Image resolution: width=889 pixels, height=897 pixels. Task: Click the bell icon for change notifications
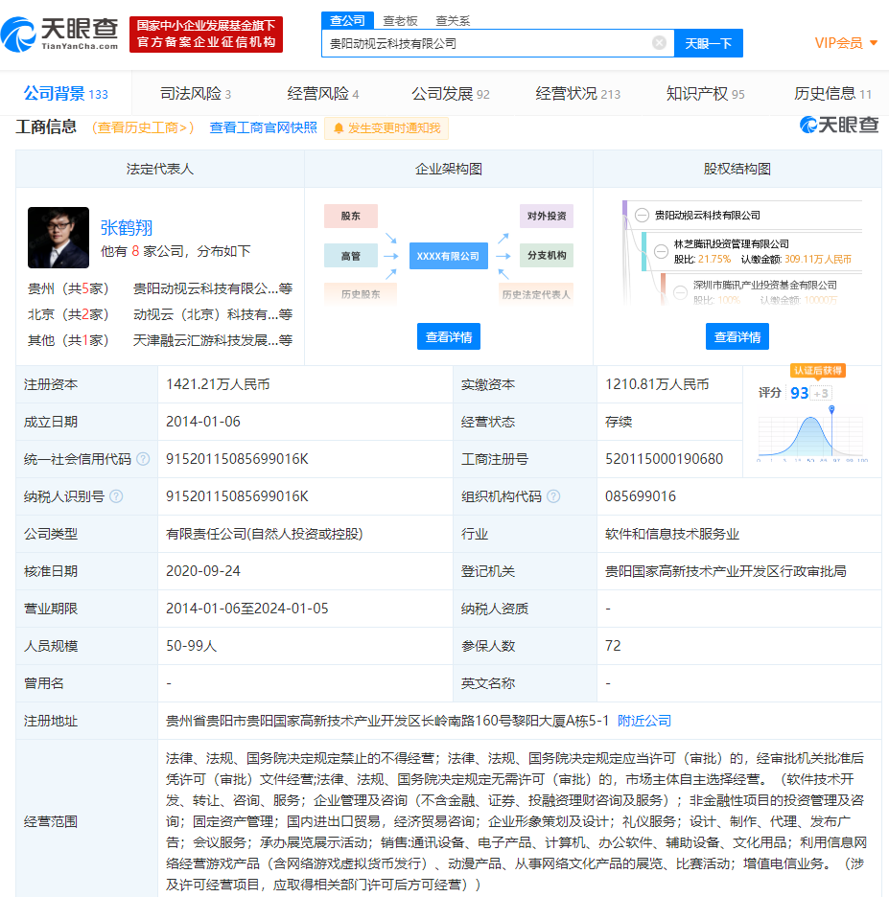[339, 128]
